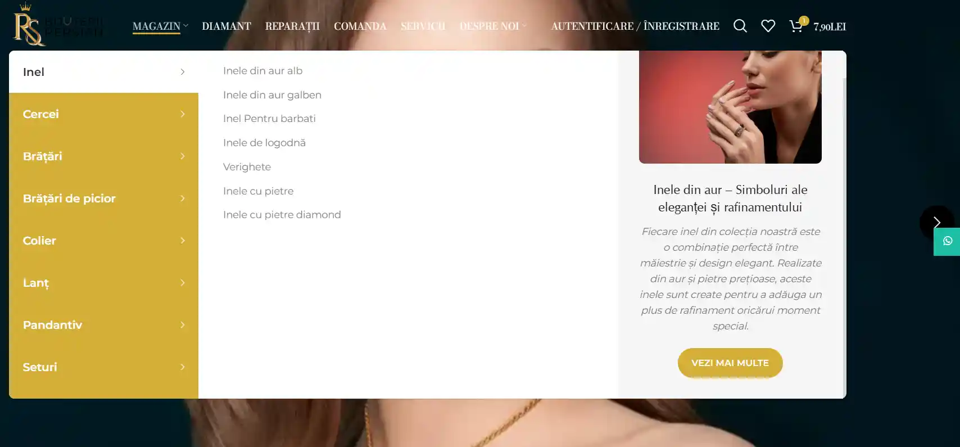Viewport: 960px width, 447px height.
Task: Expand the Brățări category chevron
Action: [x=183, y=156]
